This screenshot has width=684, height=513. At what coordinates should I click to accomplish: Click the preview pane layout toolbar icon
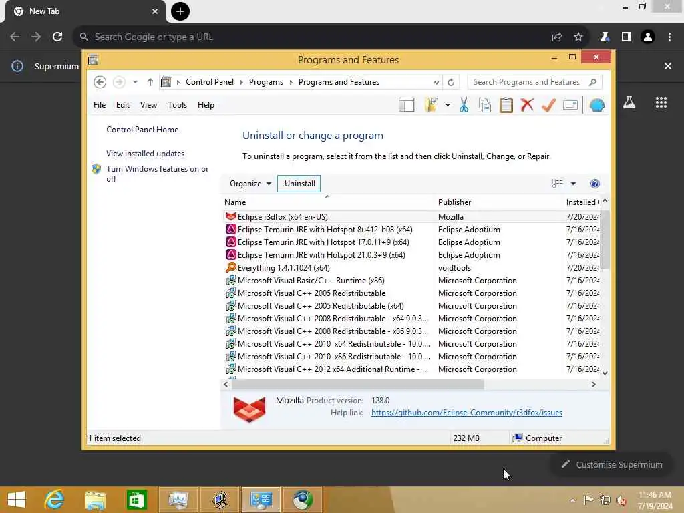406,105
